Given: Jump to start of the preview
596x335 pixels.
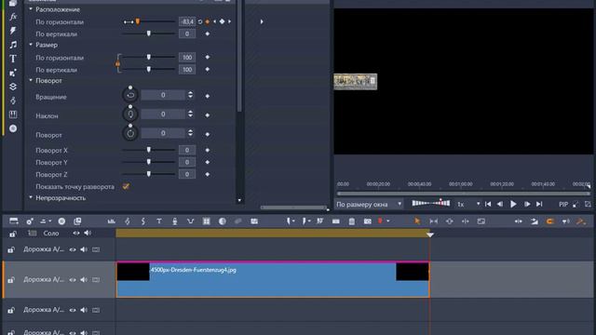Looking at the screenshot, I should (x=488, y=205).
